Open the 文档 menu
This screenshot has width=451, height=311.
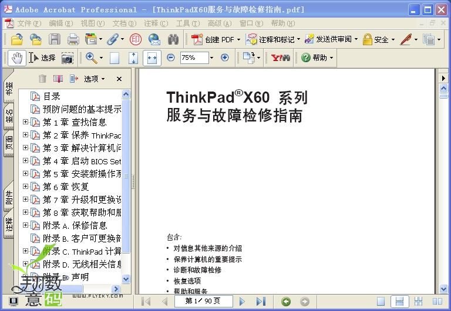(124, 23)
